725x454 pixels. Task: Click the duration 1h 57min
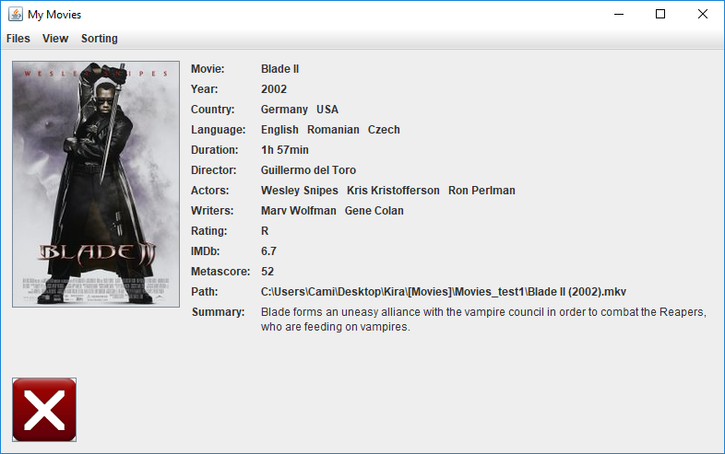(284, 150)
